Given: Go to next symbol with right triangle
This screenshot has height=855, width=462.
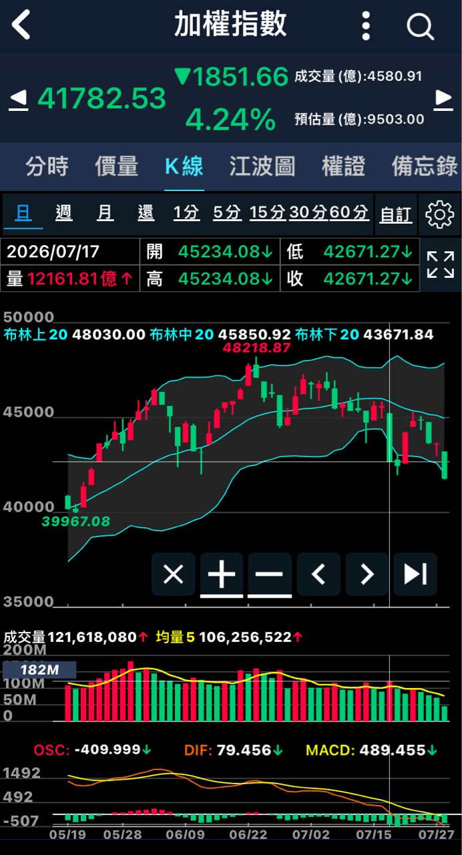Looking at the screenshot, I should [x=443, y=100].
